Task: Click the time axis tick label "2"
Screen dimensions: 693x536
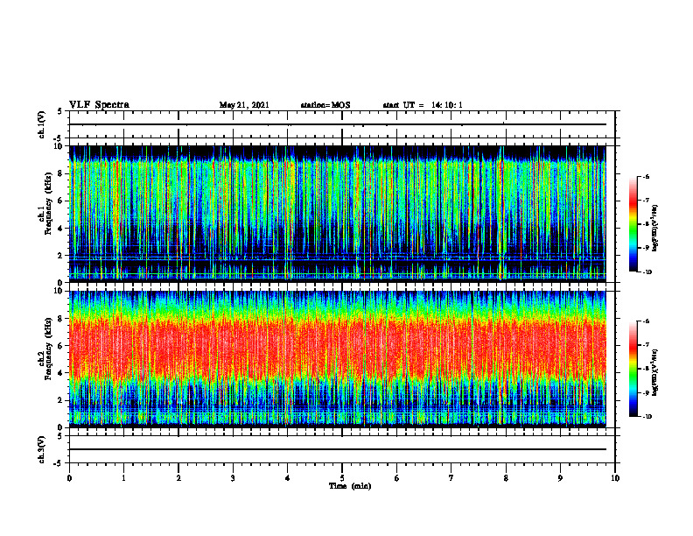Action: click(x=178, y=478)
